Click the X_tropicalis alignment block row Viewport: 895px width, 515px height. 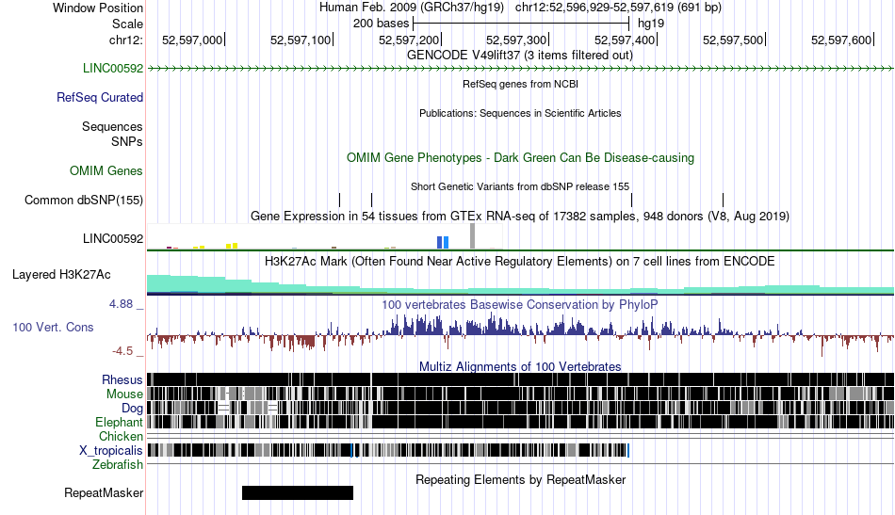click(x=388, y=451)
